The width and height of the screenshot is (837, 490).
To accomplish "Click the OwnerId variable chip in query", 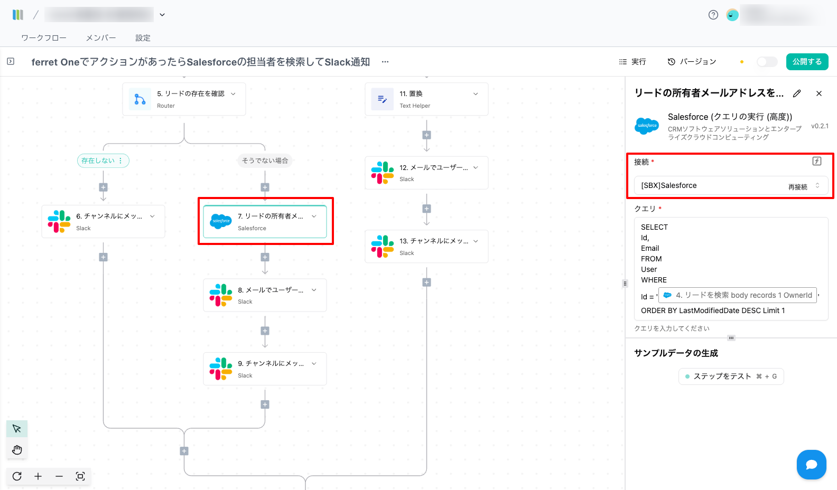I will [738, 296].
